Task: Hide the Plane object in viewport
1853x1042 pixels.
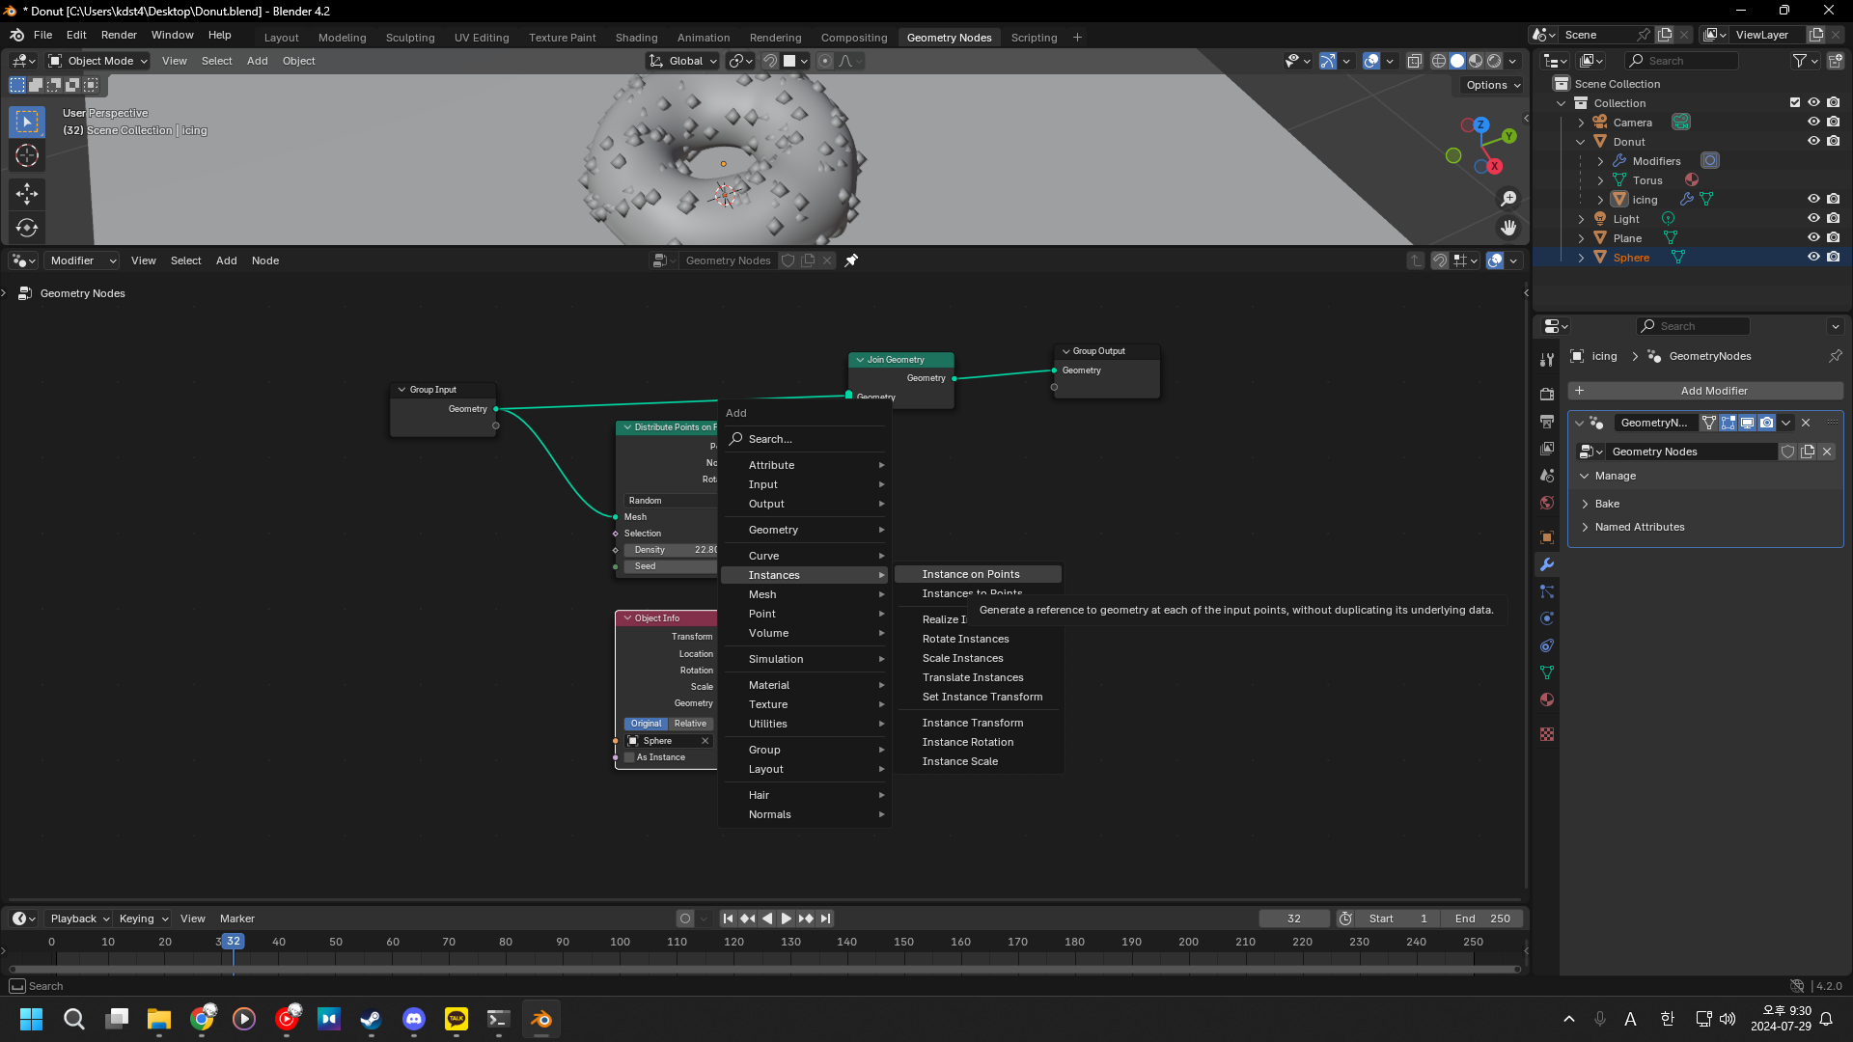Action: [x=1813, y=238]
